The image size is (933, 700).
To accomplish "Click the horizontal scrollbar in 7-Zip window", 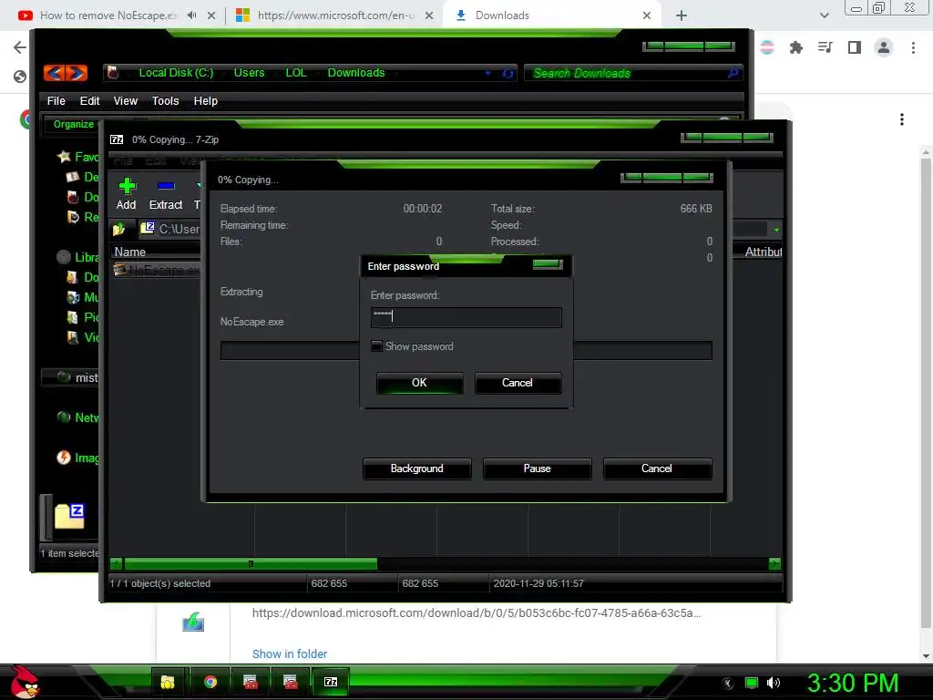I will [x=251, y=563].
